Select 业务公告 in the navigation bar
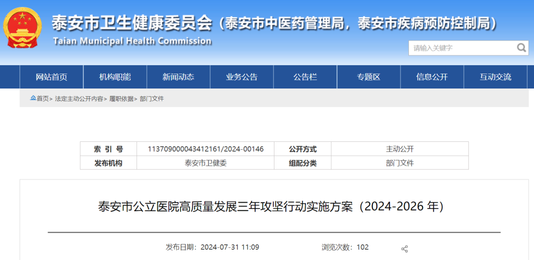Viewport: 534px width, 260px height. click(242, 77)
